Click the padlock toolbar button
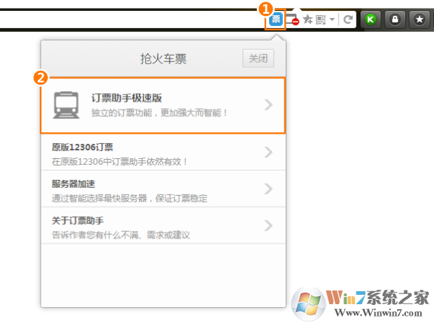The height and width of the screenshot is (323, 434). [x=395, y=20]
